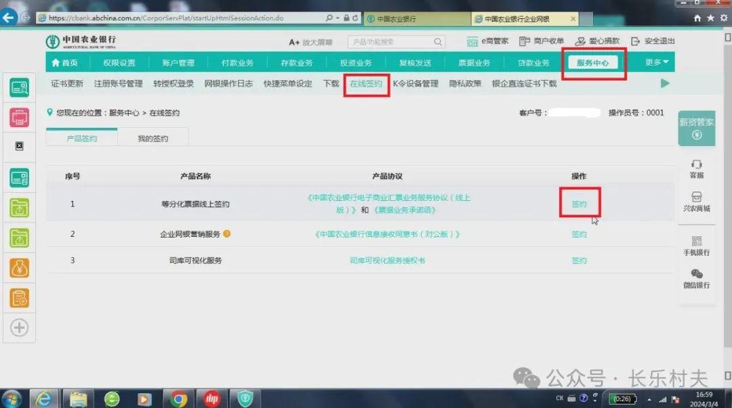Click the small broken-image sidebar icon
This screenshot has width=732, height=408.
click(19, 146)
